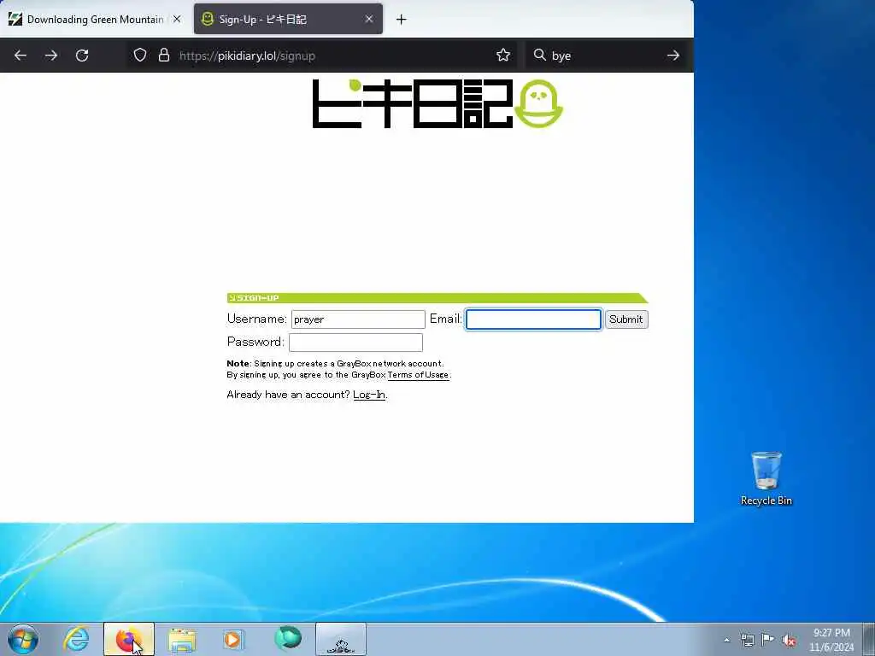Click the Username field containing 'prayer'

358,319
